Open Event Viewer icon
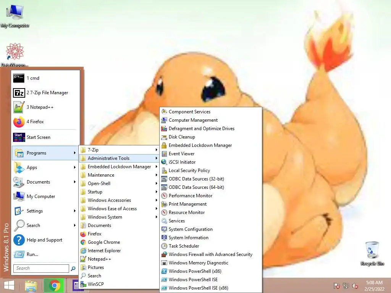The image size is (391, 293). [x=164, y=154]
